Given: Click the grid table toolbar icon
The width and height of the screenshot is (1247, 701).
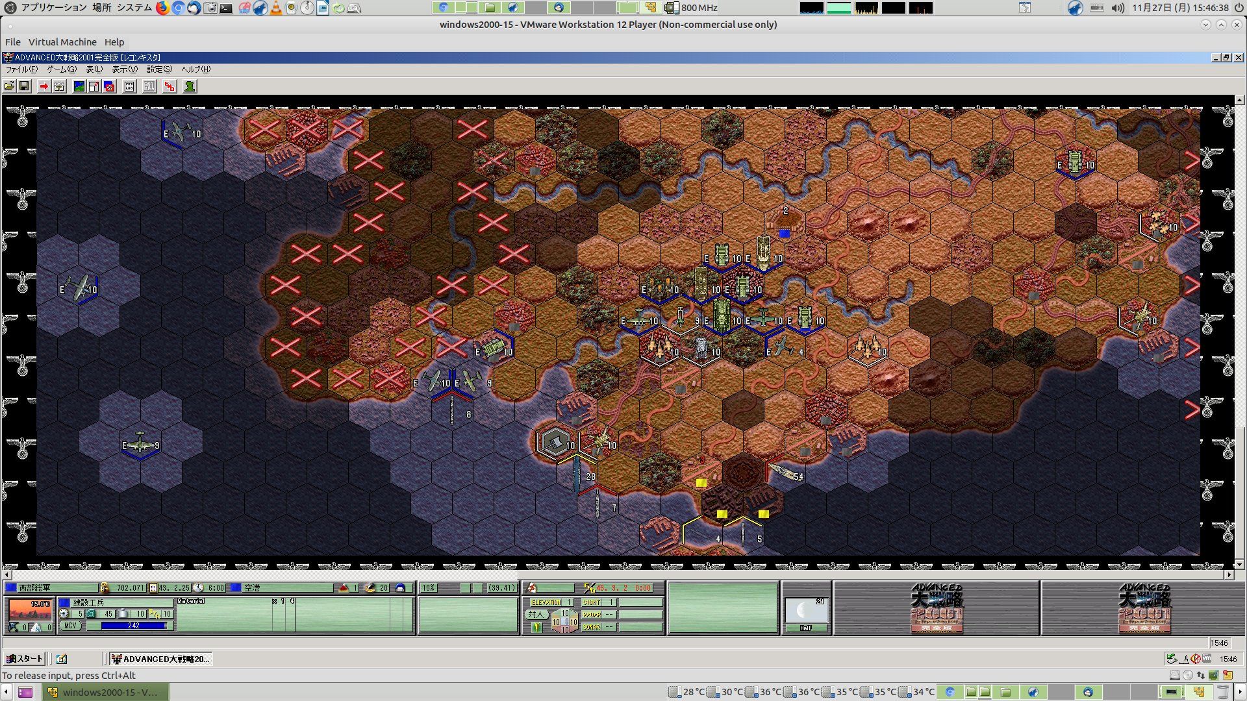Looking at the screenshot, I should (x=129, y=86).
